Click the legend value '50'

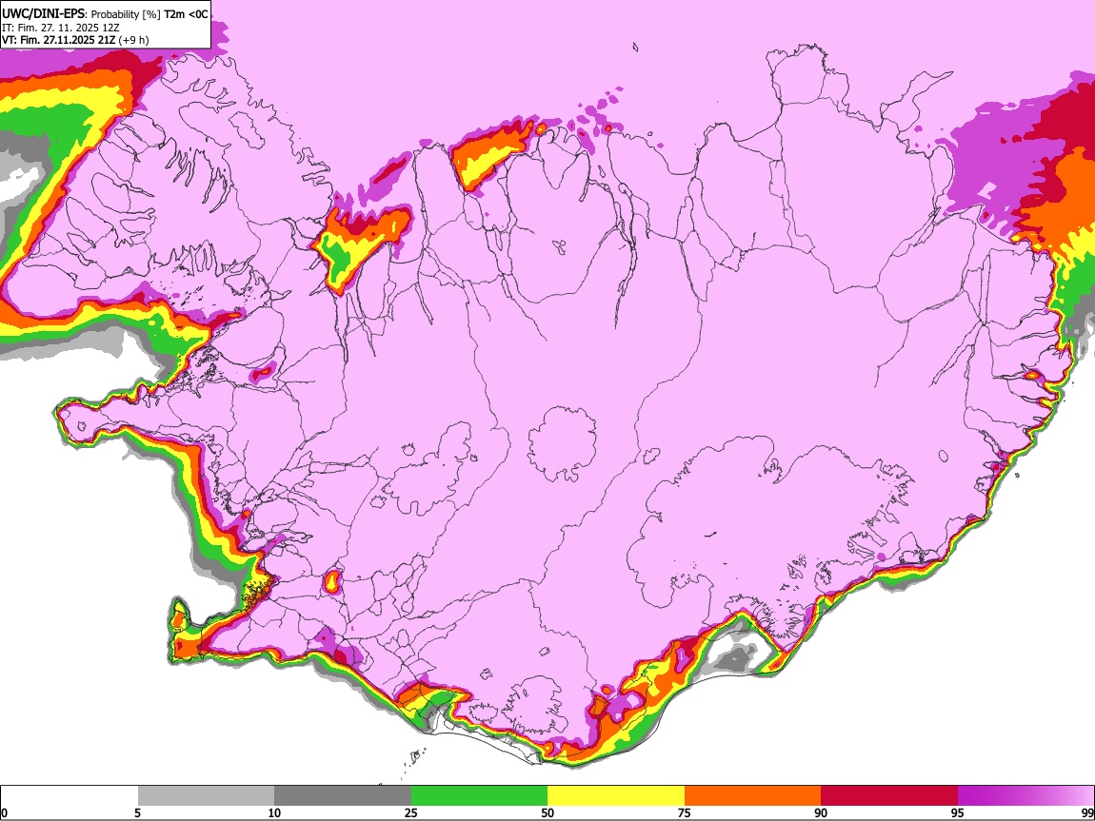547,813
